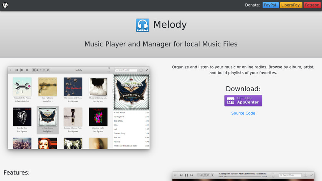Select Artists view icon in Kalte Spuren screenshot
322x181 pixels.
point(202,175)
